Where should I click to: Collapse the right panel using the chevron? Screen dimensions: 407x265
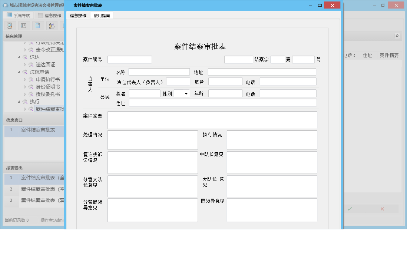[x=396, y=36]
